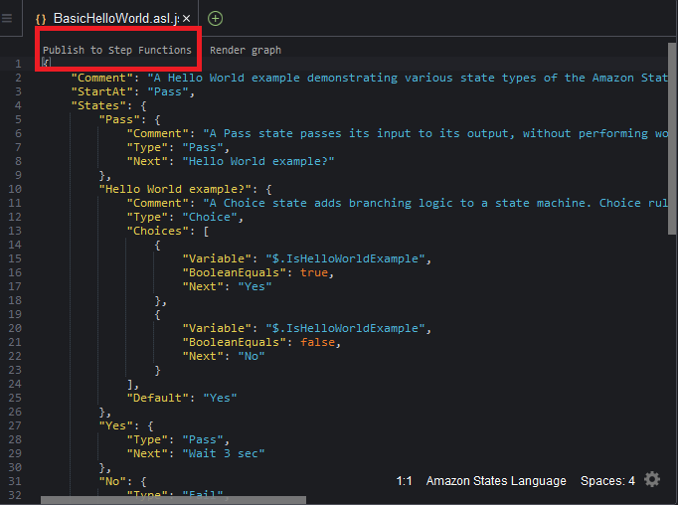Click Publish to Step Functions
The image size is (678, 505).
coord(117,50)
